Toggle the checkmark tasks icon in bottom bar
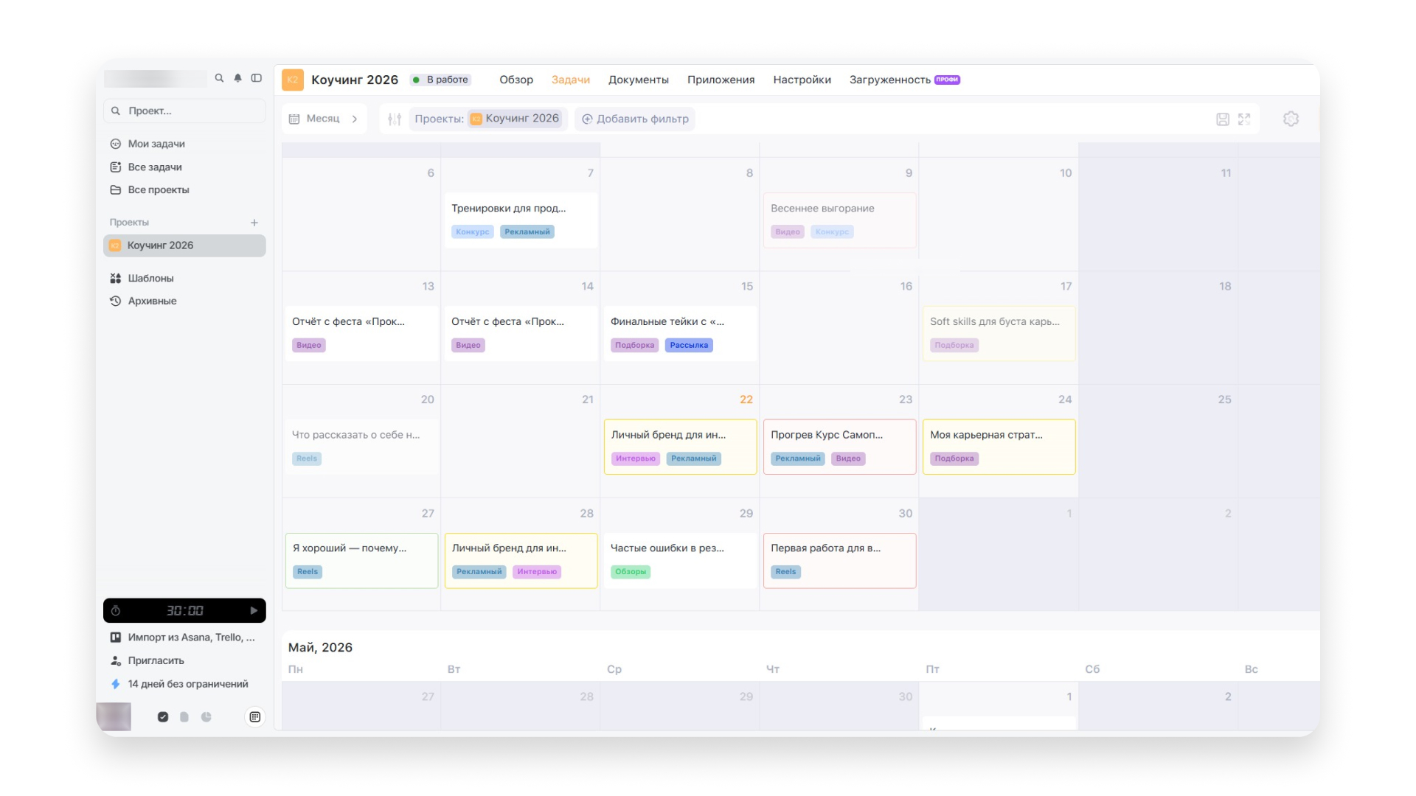1416x796 pixels. [x=163, y=716]
